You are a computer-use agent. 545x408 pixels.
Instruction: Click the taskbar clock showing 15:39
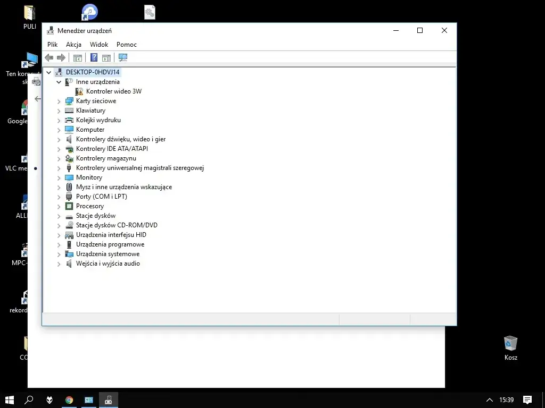click(507, 400)
